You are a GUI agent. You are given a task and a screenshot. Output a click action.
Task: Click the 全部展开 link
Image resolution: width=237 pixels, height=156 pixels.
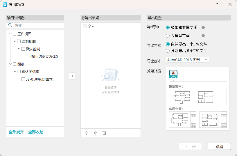point(16,132)
